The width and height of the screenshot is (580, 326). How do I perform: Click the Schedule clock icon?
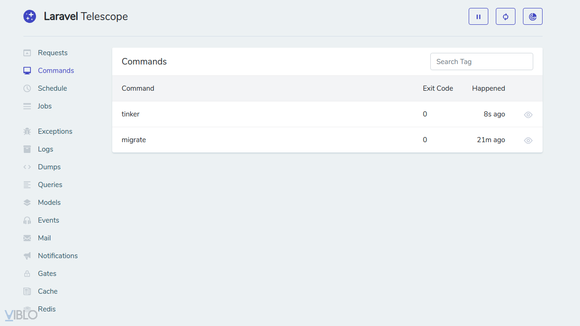[27, 88]
